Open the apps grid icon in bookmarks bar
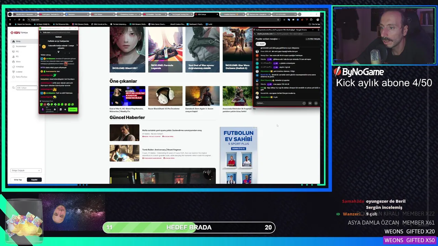438x246 pixels. tap(10, 24)
